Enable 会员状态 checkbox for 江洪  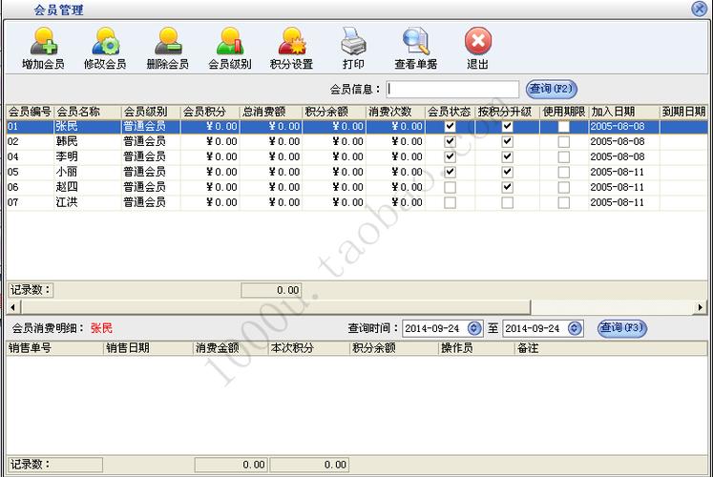pos(450,202)
